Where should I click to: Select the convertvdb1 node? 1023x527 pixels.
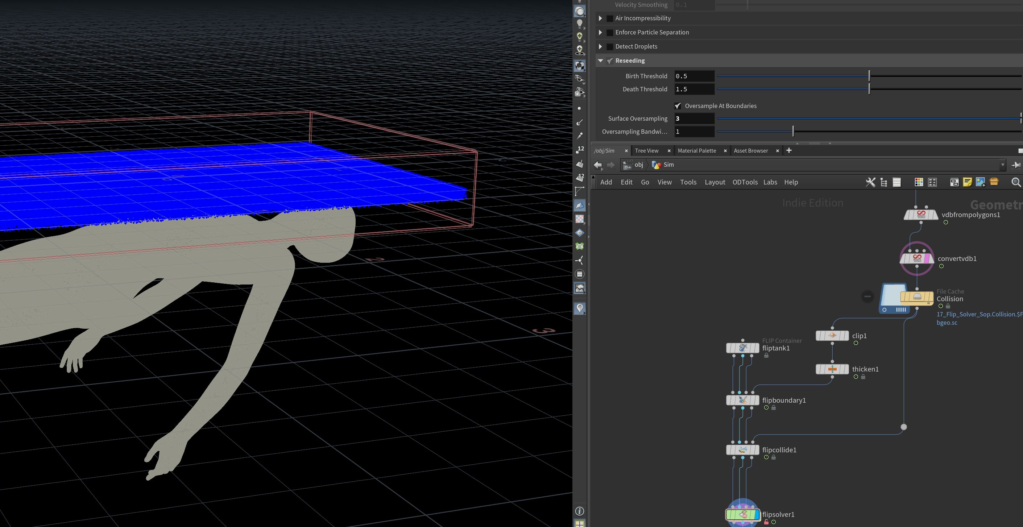click(916, 258)
